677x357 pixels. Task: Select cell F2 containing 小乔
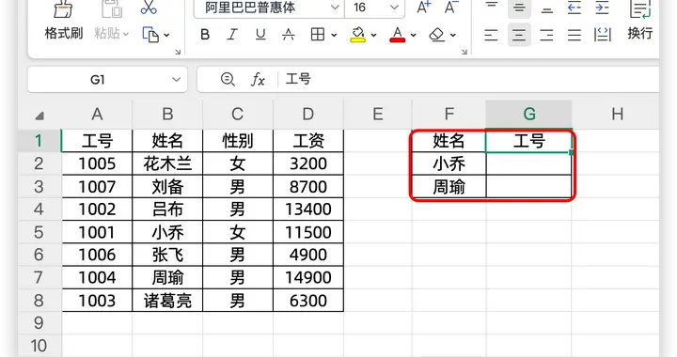(x=449, y=163)
